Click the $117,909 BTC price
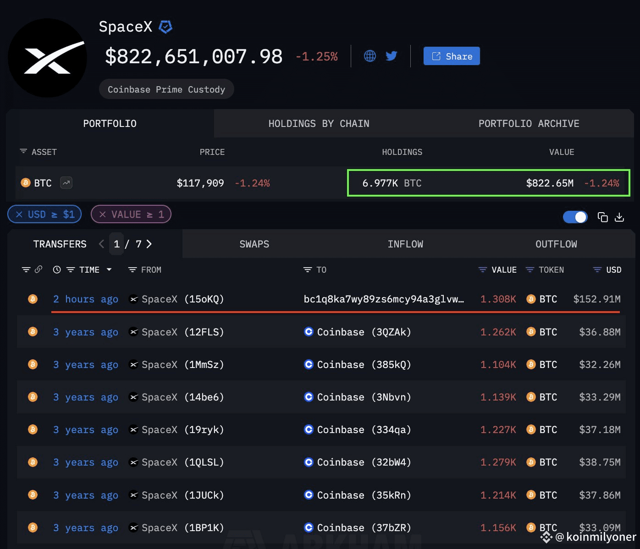The width and height of the screenshot is (640, 549). pyautogui.click(x=200, y=183)
